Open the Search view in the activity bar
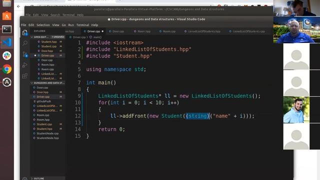 coord(25,43)
